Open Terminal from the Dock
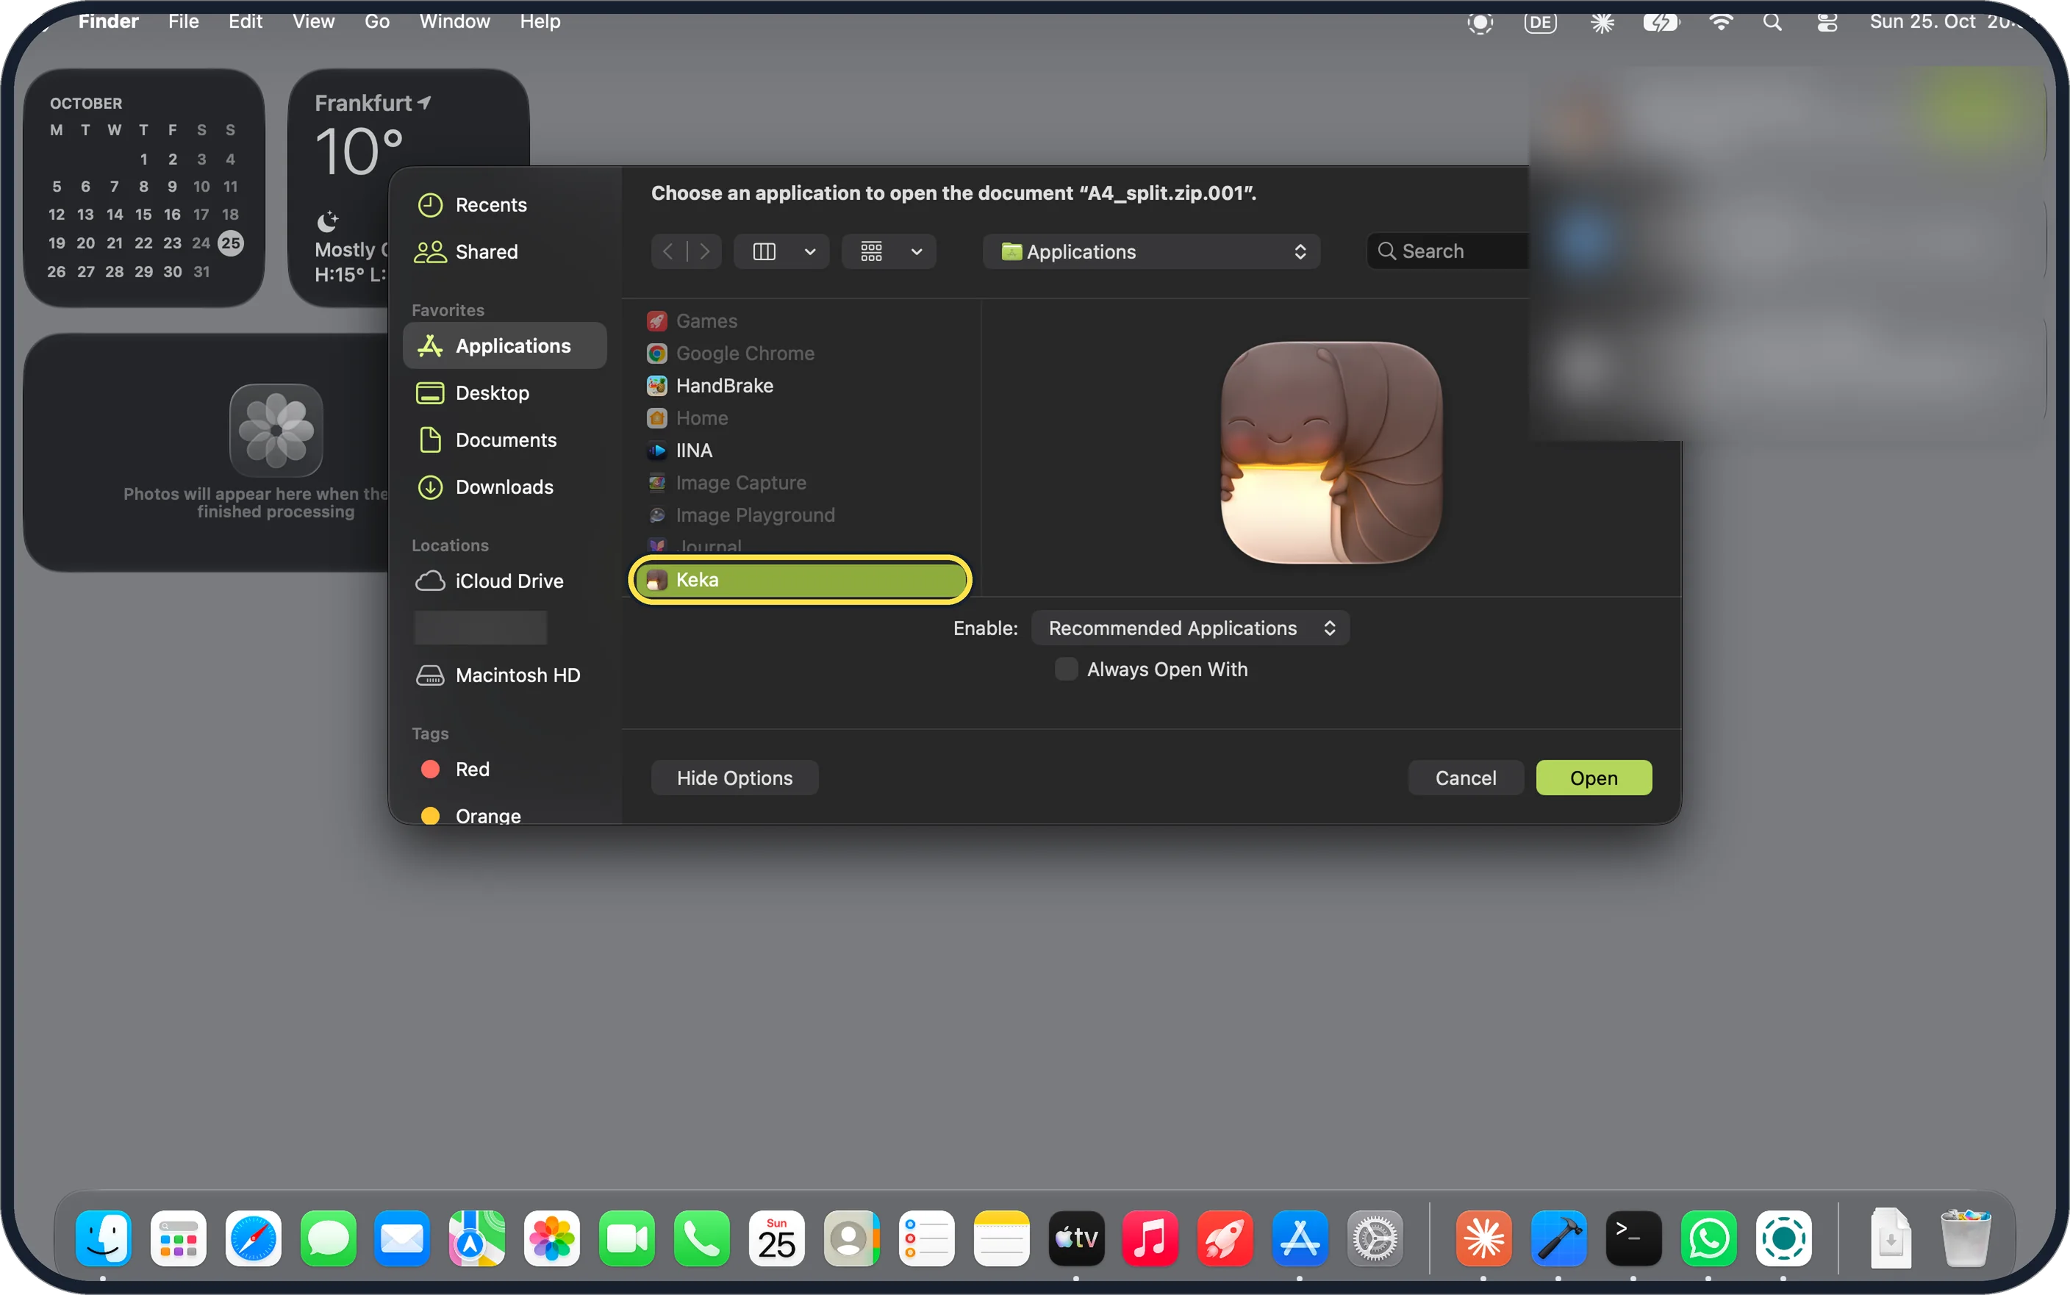2070x1295 pixels. pos(1633,1238)
